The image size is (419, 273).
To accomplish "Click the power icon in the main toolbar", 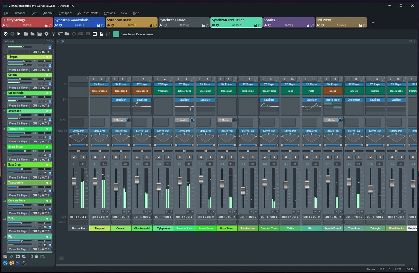I will point(5,34).
